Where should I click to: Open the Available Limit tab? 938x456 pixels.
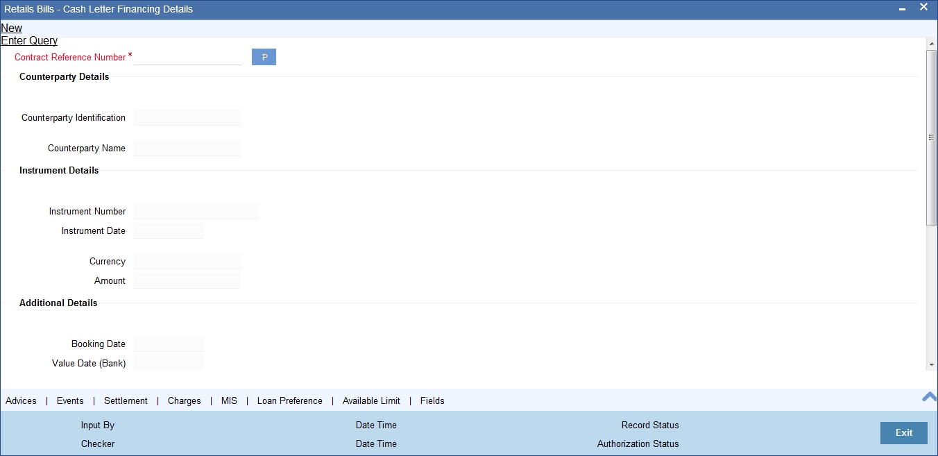[x=371, y=400]
